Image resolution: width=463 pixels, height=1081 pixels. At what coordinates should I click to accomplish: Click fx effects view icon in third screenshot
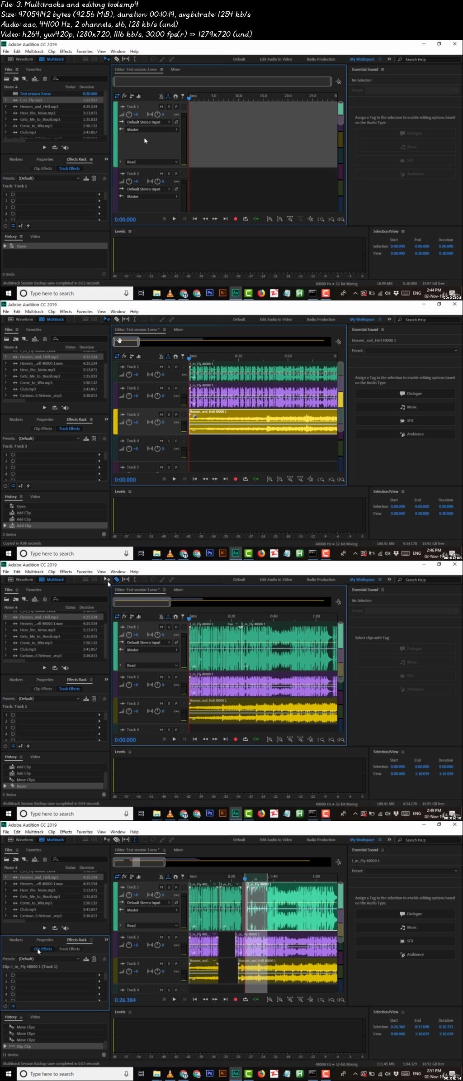[x=124, y=616]
